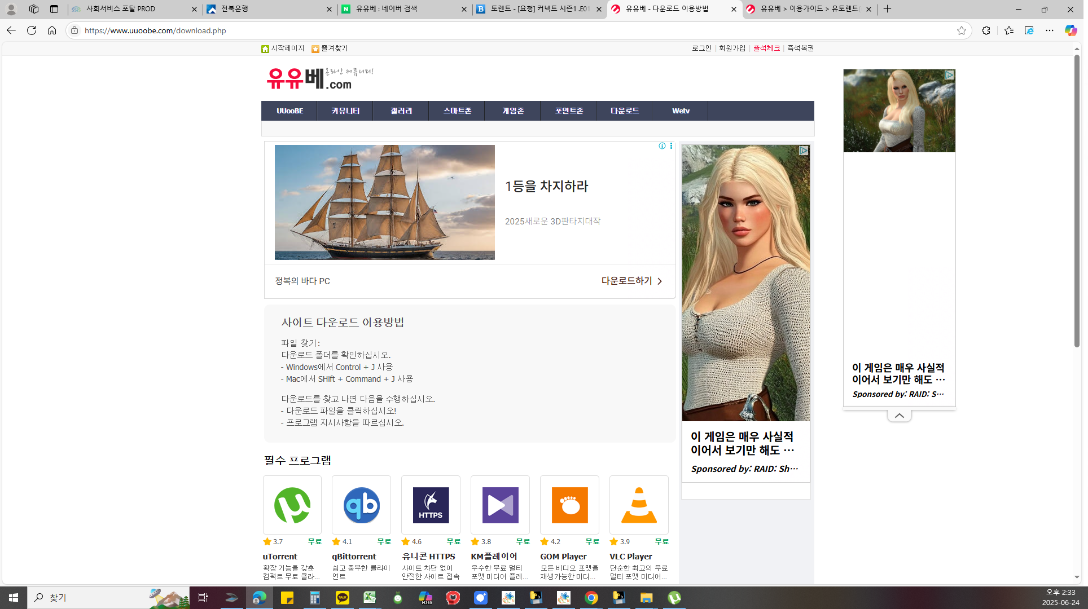Switch to the 유유베 : 네이버 검색 tab
The height and width of the screenshot is (609, 1088).
405,9
